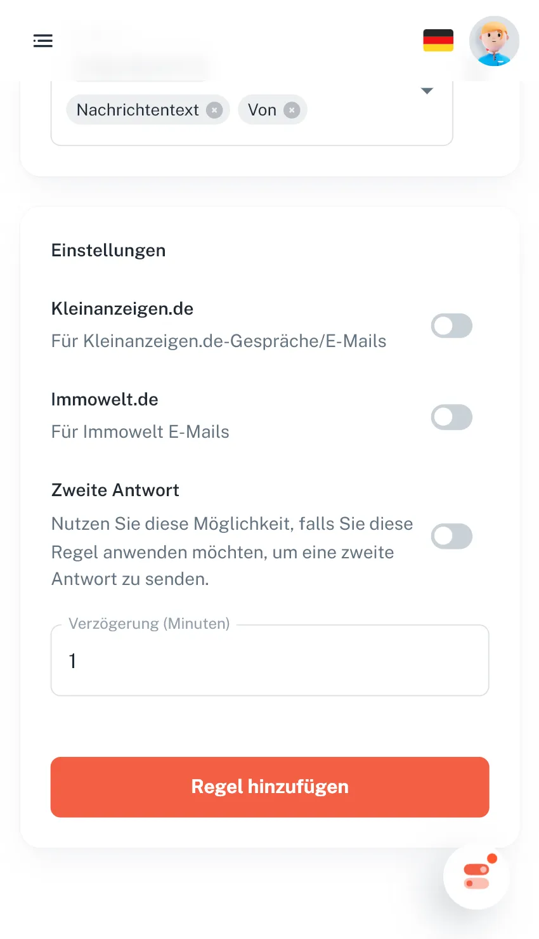539x939 pixels.
Task: Open the hamburger navigation menu
Action: (x=43, y=41)
